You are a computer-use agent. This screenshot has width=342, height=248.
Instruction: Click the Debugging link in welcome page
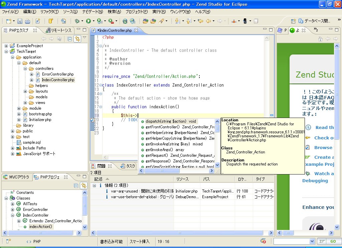click(315, 180)
